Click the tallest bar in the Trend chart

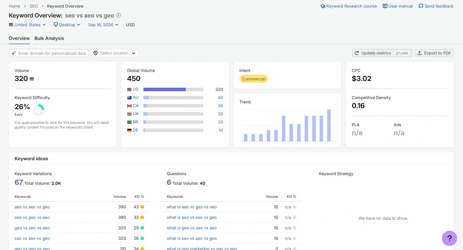(x=329, y=126)
